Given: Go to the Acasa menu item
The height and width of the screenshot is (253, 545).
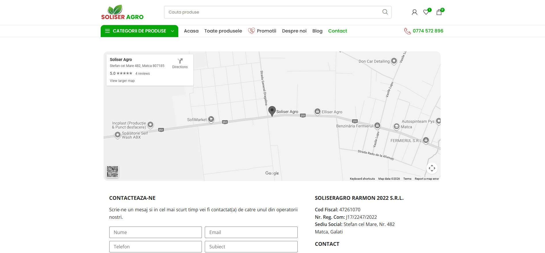Looking at the screenshot, I should pos(191,31).
